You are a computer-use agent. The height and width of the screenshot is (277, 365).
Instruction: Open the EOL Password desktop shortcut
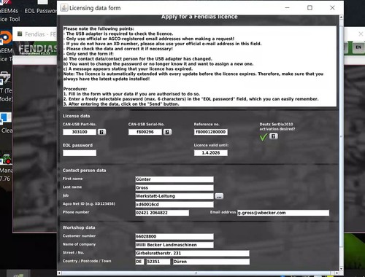[x=42, y=7]
